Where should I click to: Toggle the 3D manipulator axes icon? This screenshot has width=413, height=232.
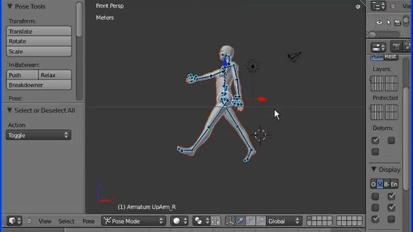coord(230,221)
